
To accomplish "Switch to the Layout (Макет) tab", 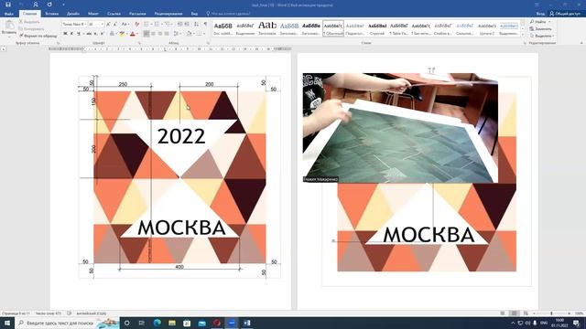I will click(93, 14).
